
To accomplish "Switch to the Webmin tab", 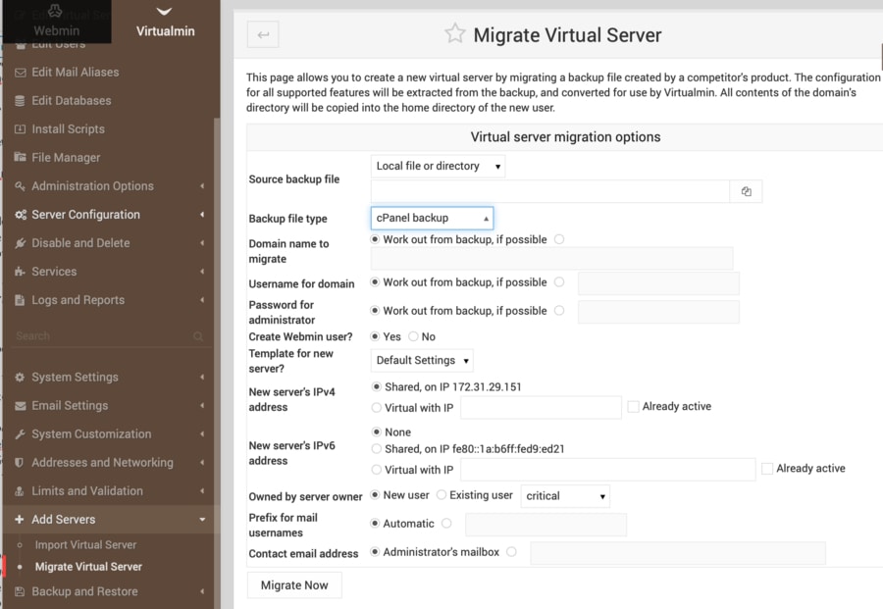I will (x=56, y=22).
